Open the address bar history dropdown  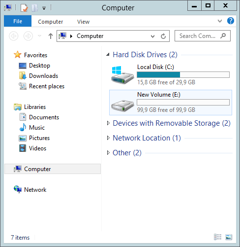[x=152, y=36]
